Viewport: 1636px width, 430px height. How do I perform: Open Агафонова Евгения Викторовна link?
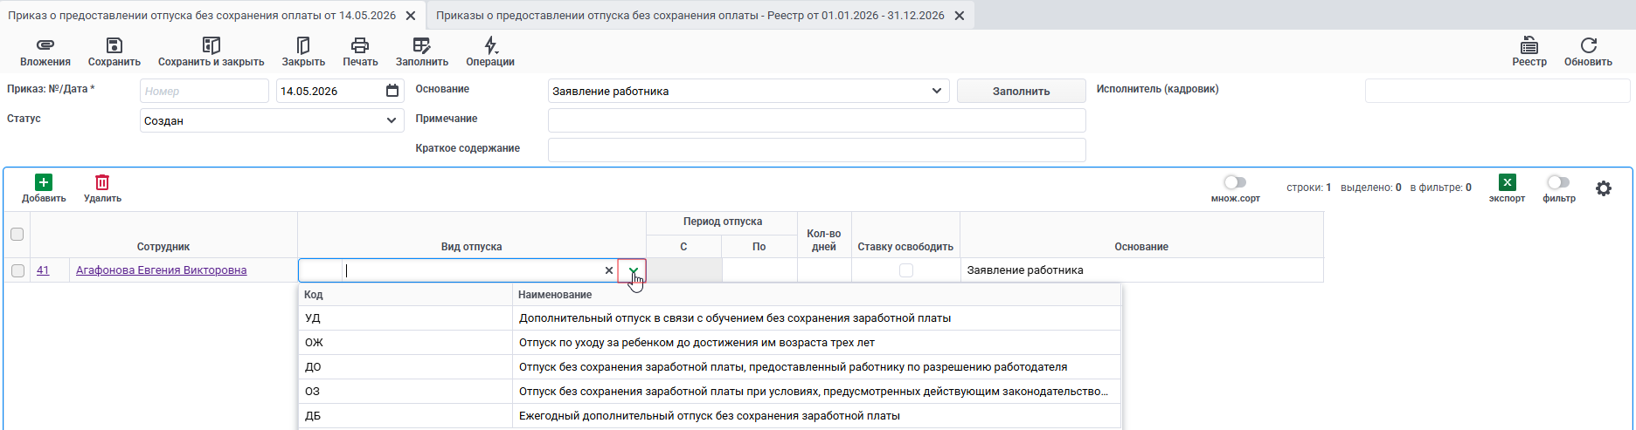click(162, 270)
